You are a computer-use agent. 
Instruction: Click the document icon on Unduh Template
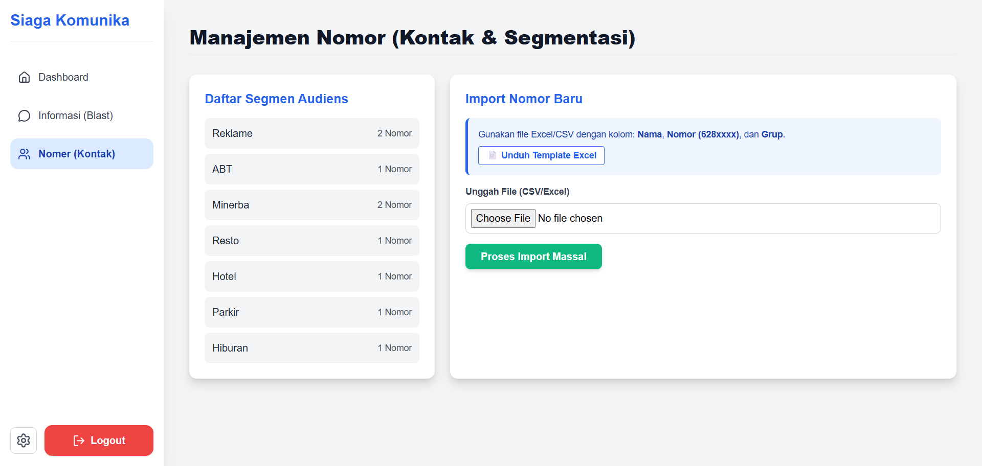[x=492, y=155]
